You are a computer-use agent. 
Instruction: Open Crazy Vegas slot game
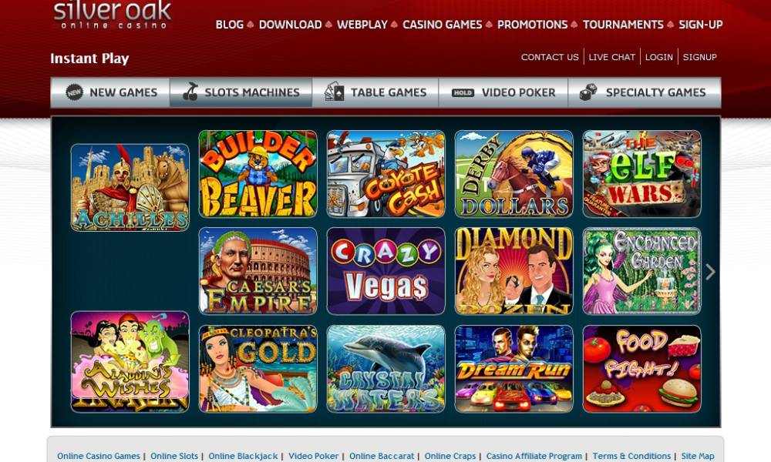click(386, 271)
